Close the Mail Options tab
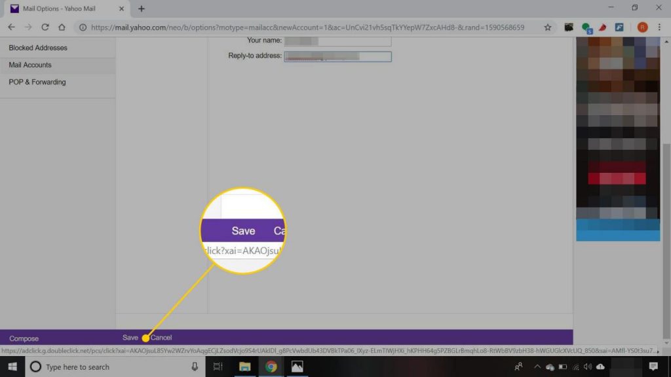This screenshot has height=377, width=671. coord(121,9)
